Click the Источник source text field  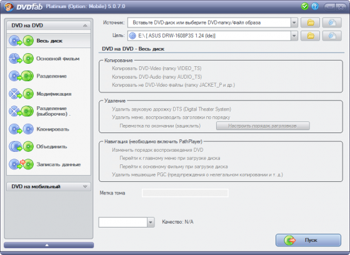pyautogui.click(x=209, y=22)
